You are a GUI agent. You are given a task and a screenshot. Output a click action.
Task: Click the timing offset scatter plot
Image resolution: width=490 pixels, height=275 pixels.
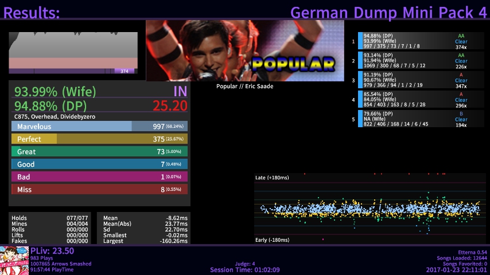(370, 209)
